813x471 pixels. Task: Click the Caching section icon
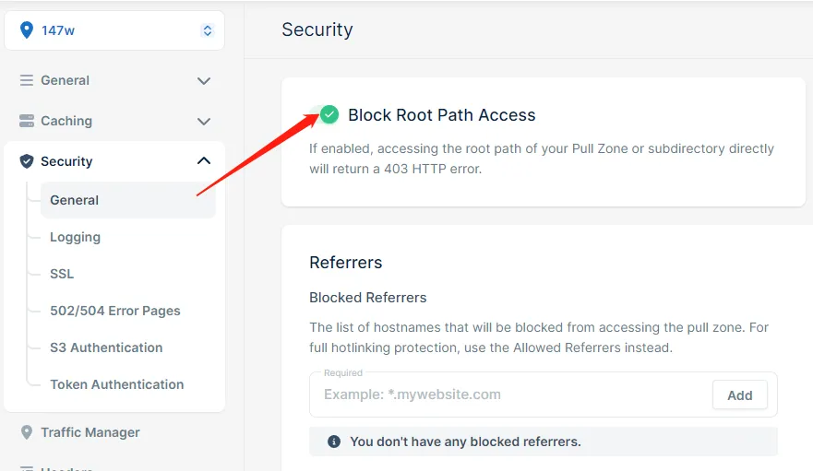click(x=27, y=121)
